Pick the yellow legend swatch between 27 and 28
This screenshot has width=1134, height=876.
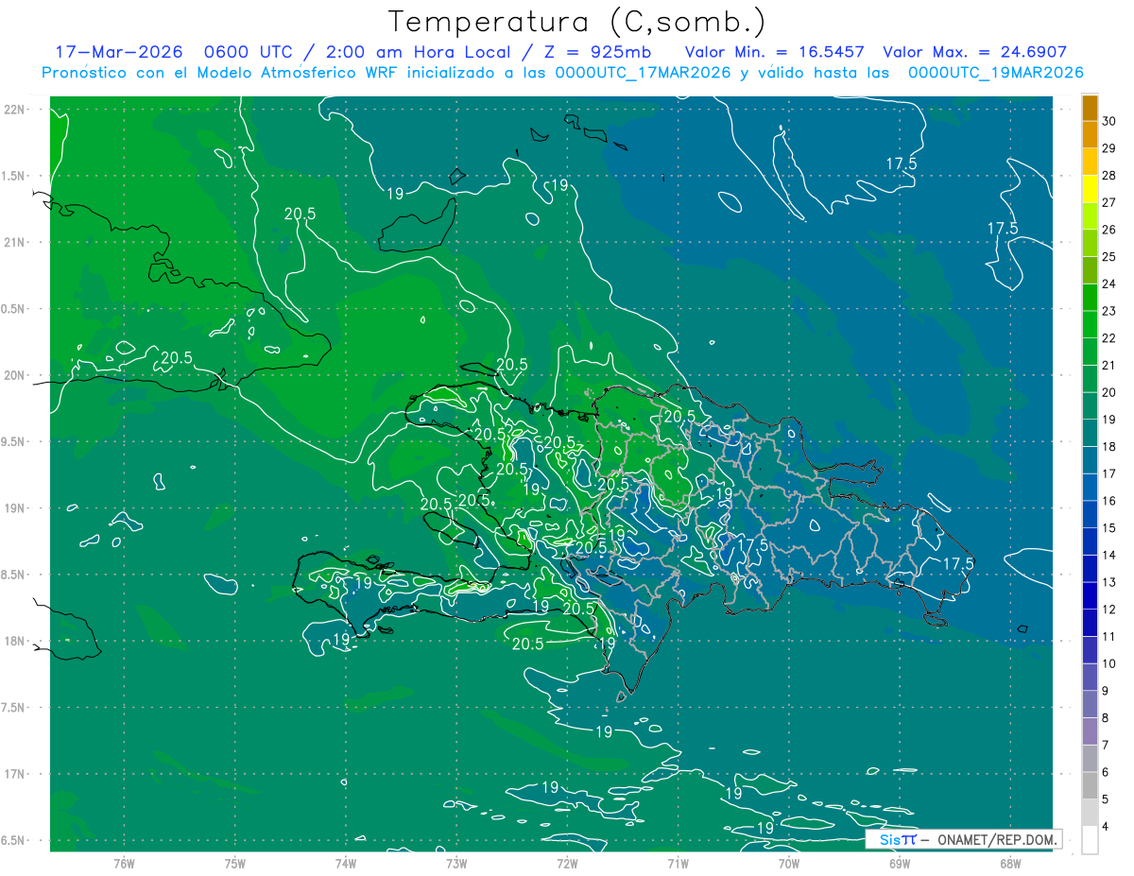pos(1090,189)
